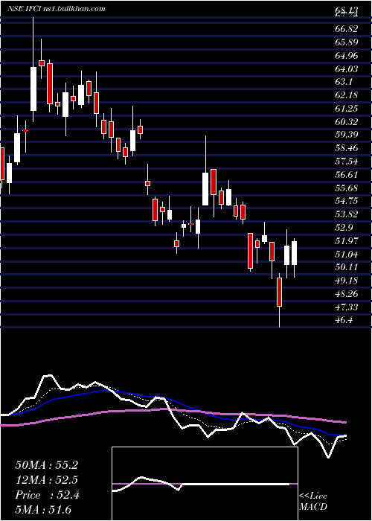
Task: Select the 56.61 axis value
Action: click(x=347, y=174)
